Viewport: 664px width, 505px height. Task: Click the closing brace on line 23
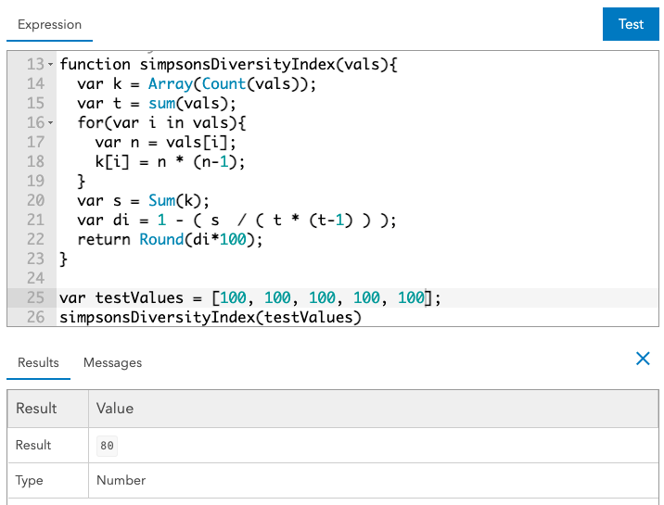[x=64, y=259]
